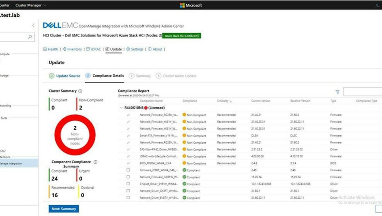
Task: Click the BIOS_FP00W_WN64_2.5.4 component name
Action: (x=155, y=163)
